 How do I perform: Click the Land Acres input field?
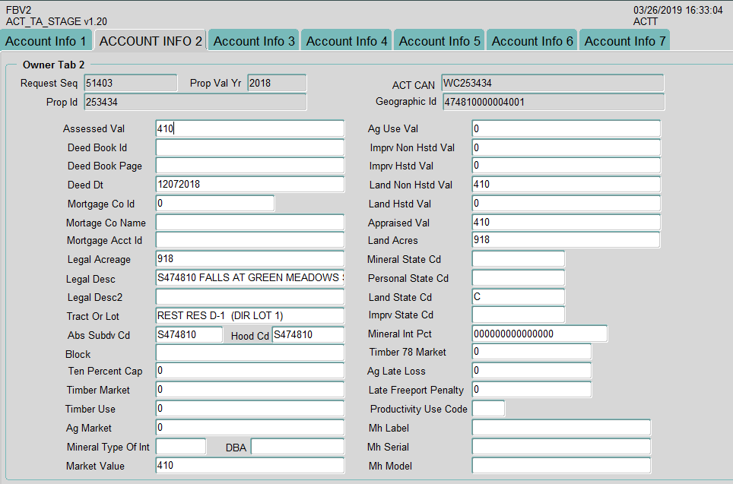click(x=566, y=240)
